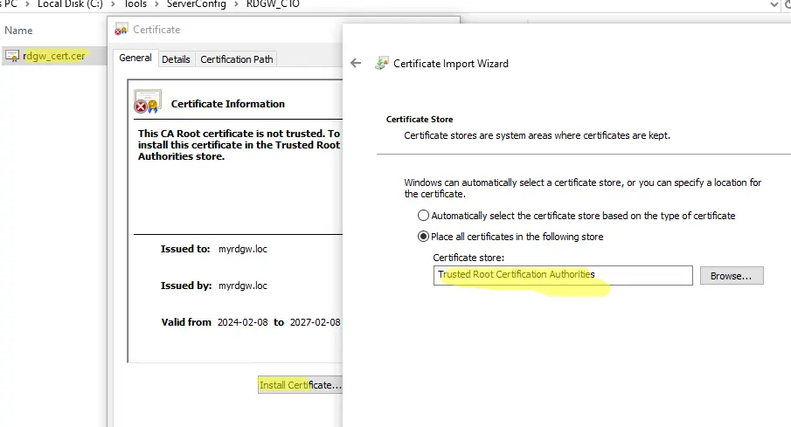Click the Certificate dialog title bar icon

[x=121, y=30]
